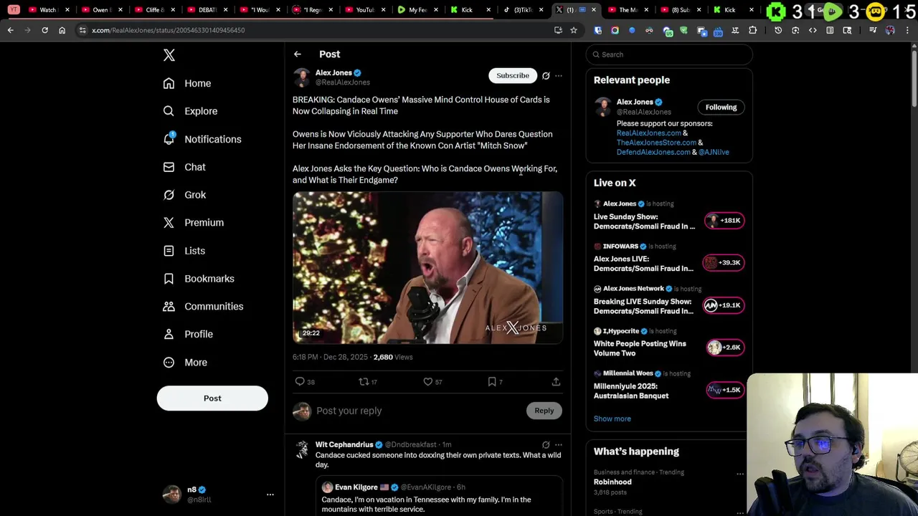Click the share icon on the post

click(556, 382)
